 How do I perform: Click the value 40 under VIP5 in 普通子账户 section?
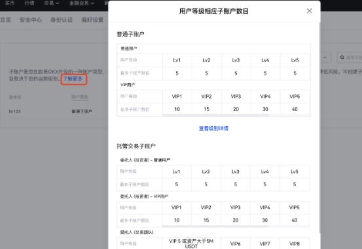click(x=295, y=109)
